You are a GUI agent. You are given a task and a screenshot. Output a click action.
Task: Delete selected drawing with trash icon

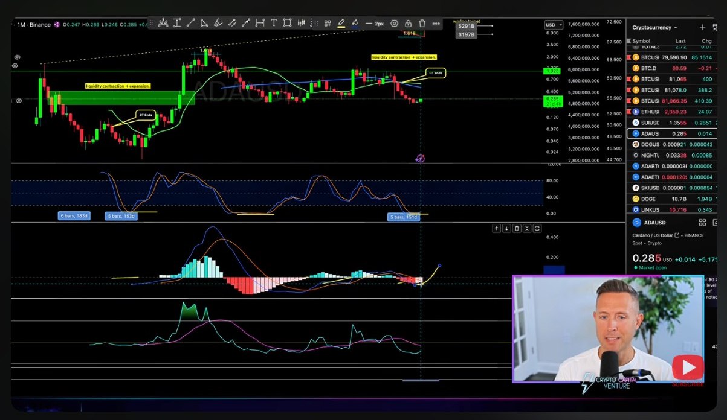click(422, 23)
